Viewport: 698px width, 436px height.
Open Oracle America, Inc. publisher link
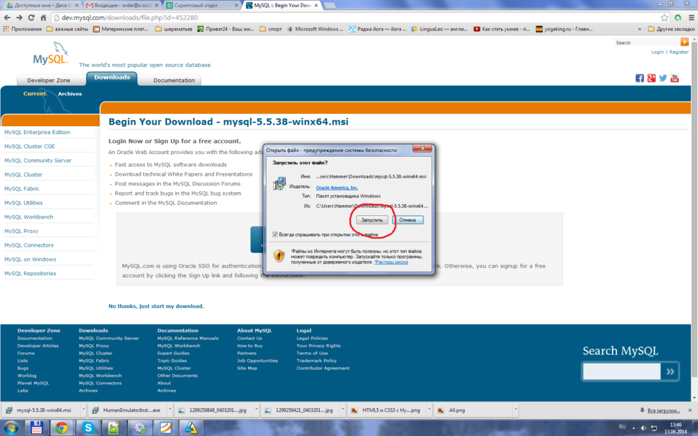(337, 188)
